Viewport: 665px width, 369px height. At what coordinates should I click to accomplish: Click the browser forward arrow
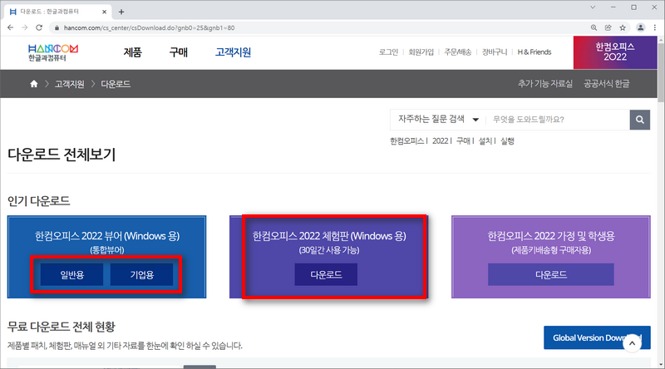click(x=25, y=27)
